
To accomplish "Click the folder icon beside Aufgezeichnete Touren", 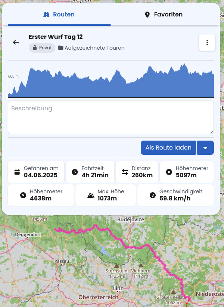I will (60, 48).
